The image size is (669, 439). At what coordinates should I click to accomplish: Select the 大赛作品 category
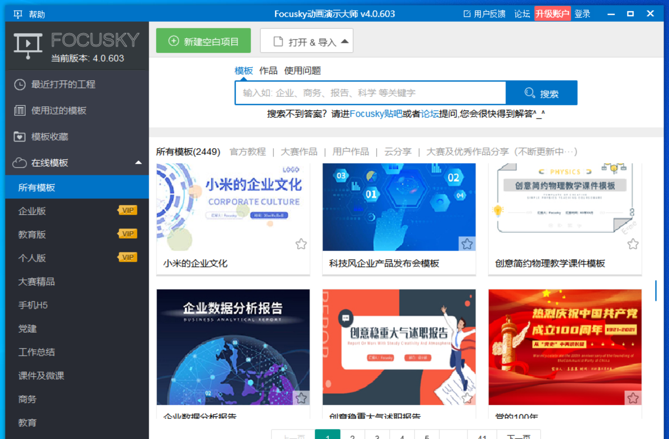[299, 152]
